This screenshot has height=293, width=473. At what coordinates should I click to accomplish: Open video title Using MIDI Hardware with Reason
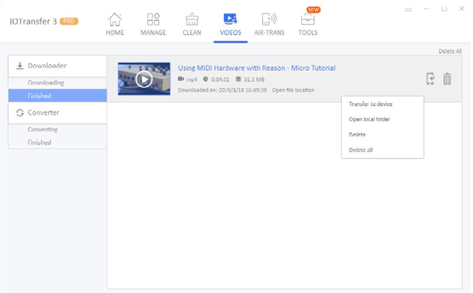tap(256, 68)
